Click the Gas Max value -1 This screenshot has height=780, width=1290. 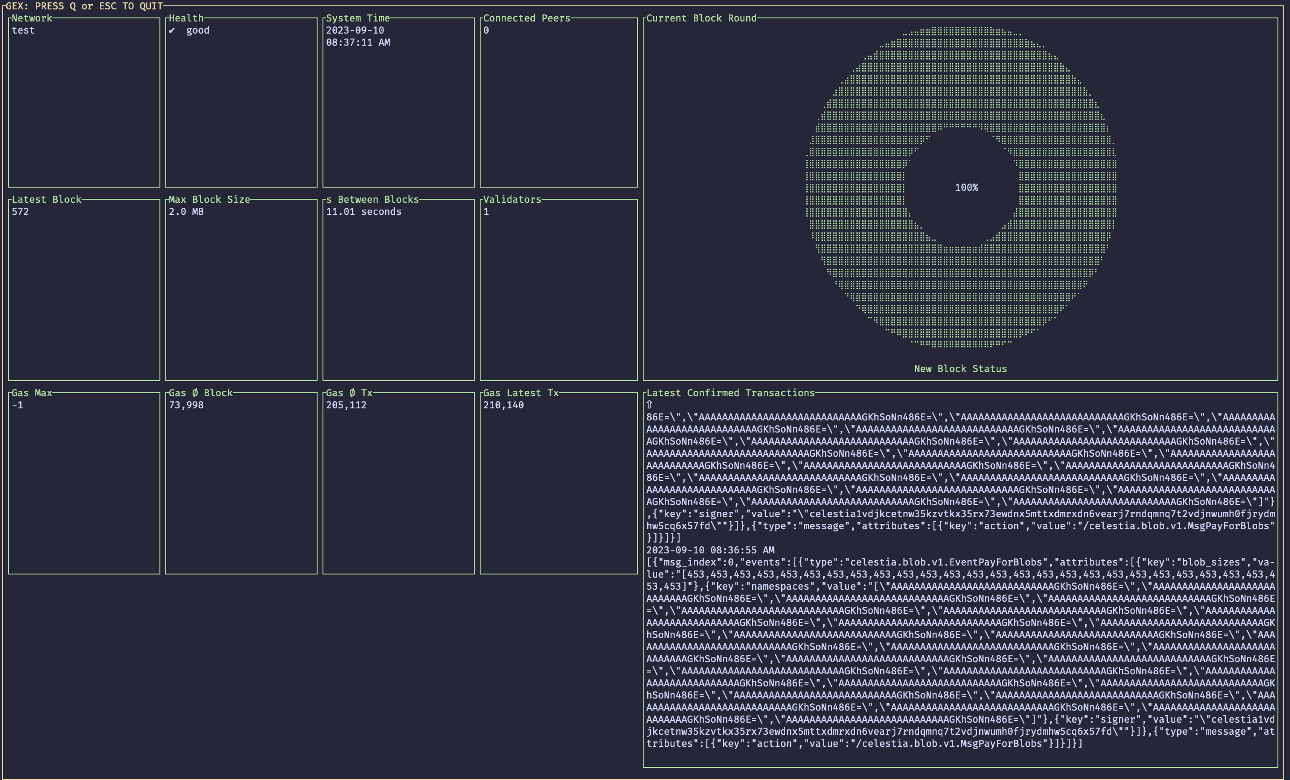point(17,405)
